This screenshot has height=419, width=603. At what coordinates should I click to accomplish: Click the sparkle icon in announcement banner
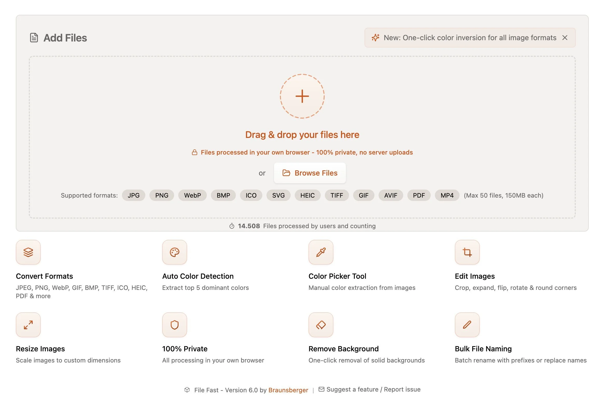coord(375,38)
